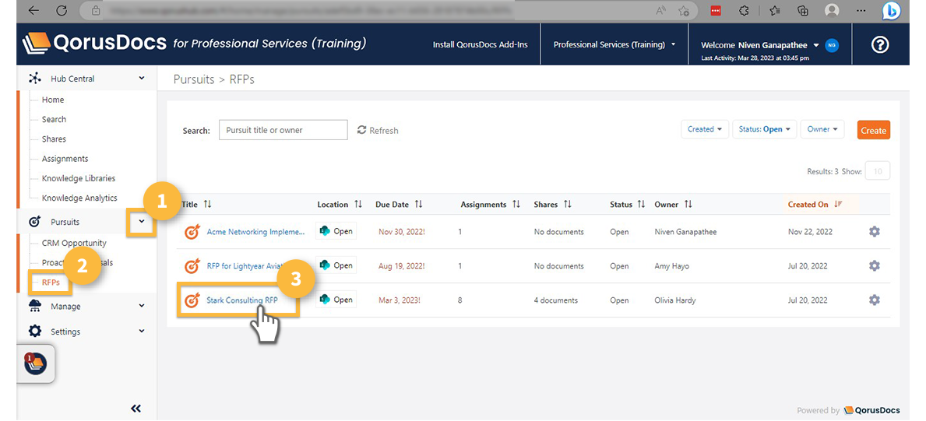Click target icon beside Acme Networking

pyautogui.click(x=192, y=231)
